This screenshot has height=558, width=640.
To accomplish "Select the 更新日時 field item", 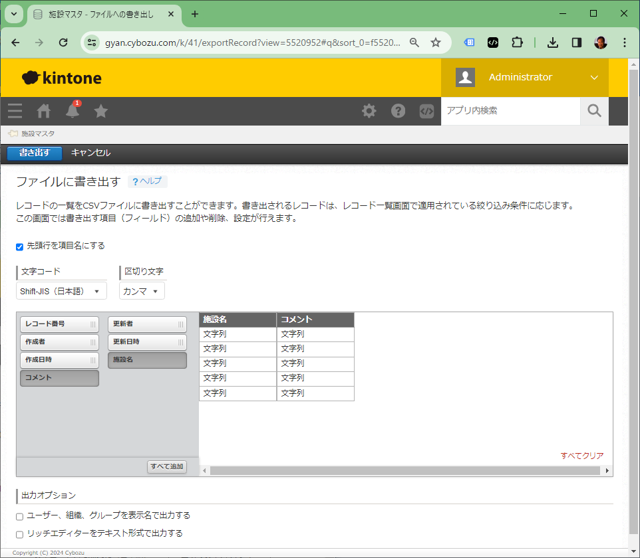I will 147,342.
